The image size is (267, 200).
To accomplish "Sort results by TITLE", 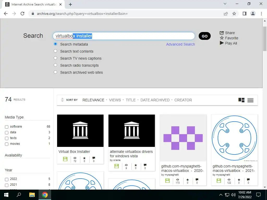I will coord(131,100).
